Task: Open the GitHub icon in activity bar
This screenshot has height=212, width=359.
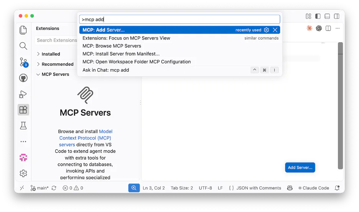Action: (x=23, y=78)
